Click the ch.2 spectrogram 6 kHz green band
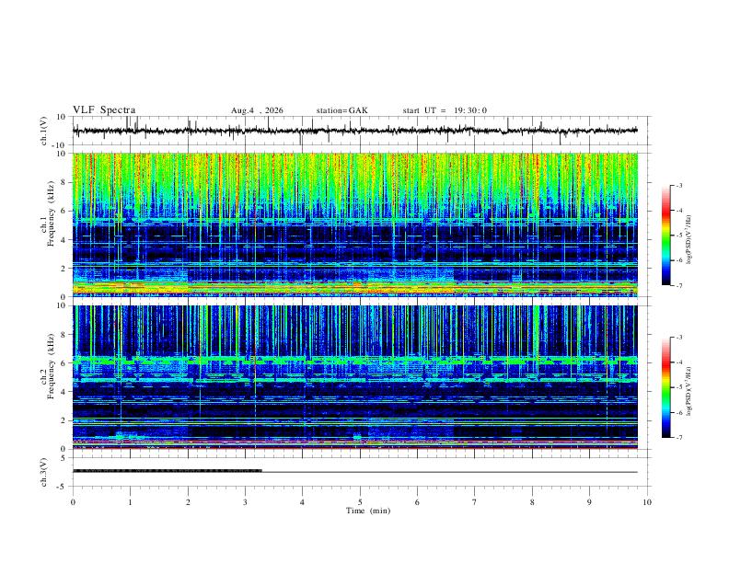The height and width of the screenshot is (563, 729). click(355, 360)
